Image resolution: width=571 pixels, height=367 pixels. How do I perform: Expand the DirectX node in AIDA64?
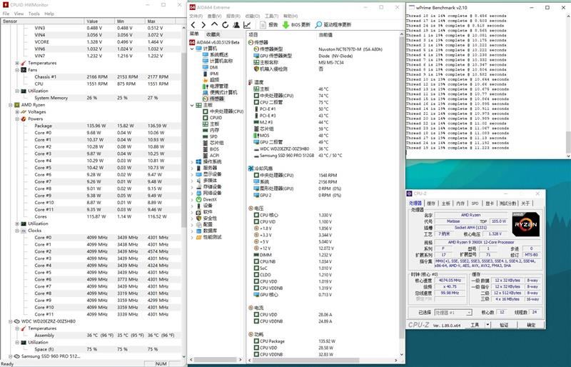pos(192,199)
